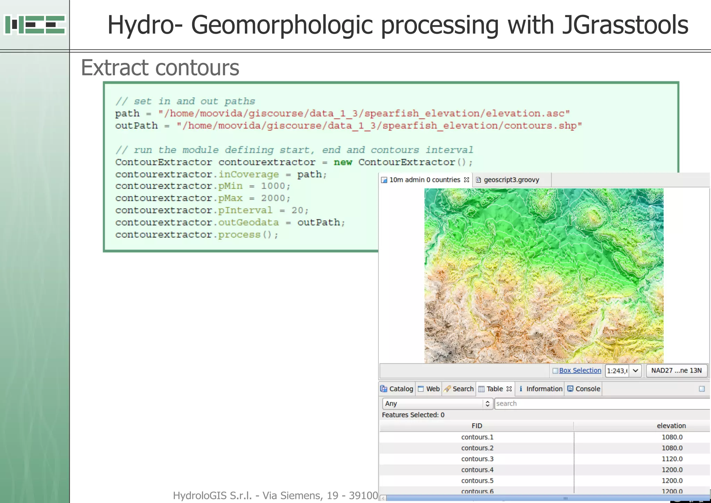The image size is (711, 503).
Task: Click the HydroloGIS logo in the header
Action: [x=35, y=24]
